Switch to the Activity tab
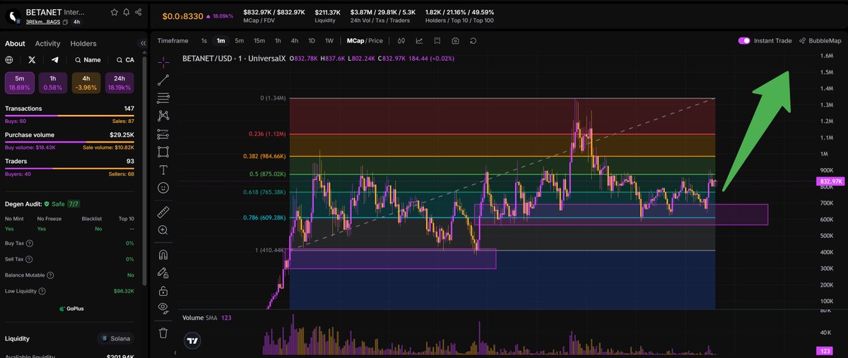848x358 pixels. (48, 44)
